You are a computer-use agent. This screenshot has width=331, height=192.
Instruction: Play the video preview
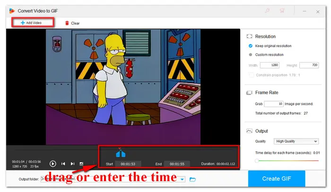53,164
